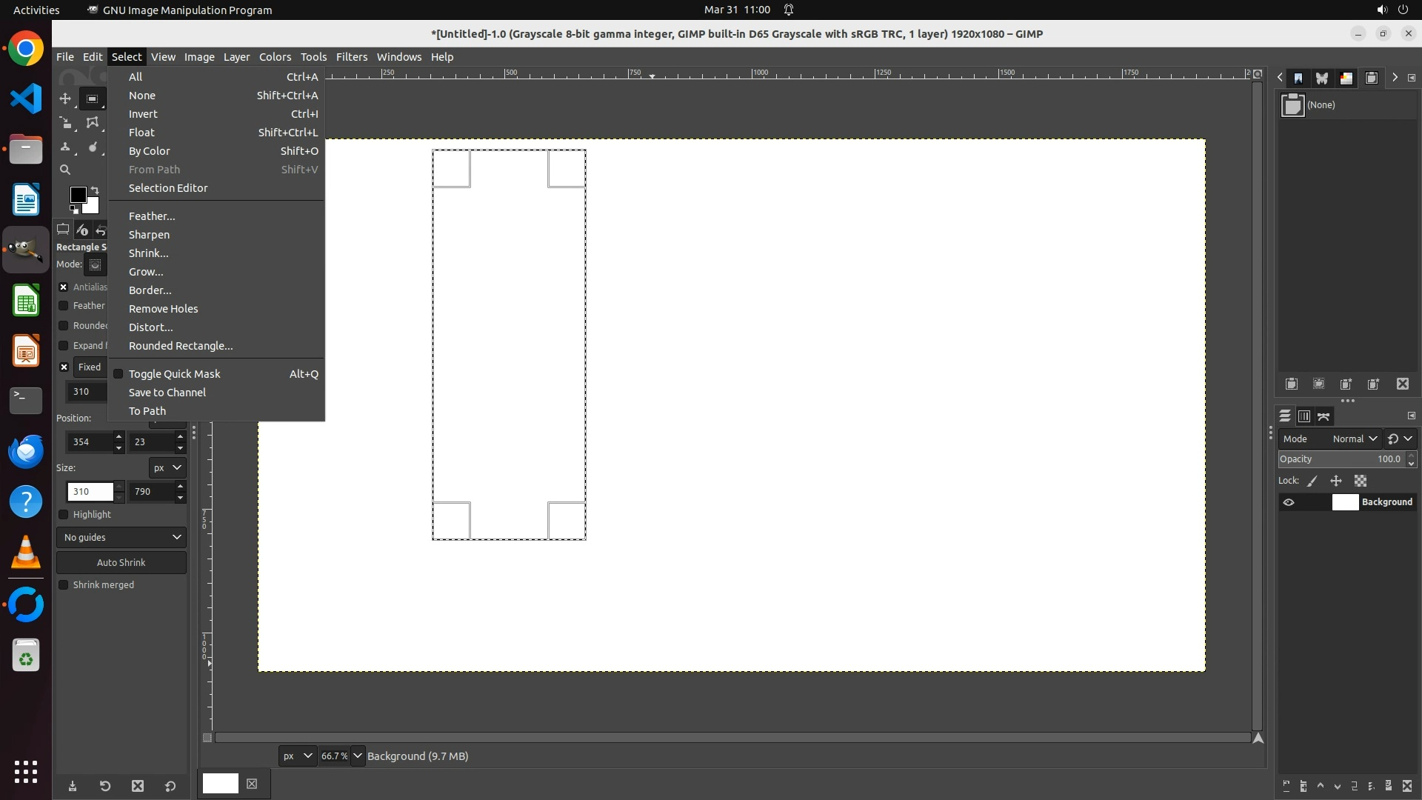Screen dimensions: 1422x800
Task: Open the Paths tab icon
Action: tap(1323, 416)
